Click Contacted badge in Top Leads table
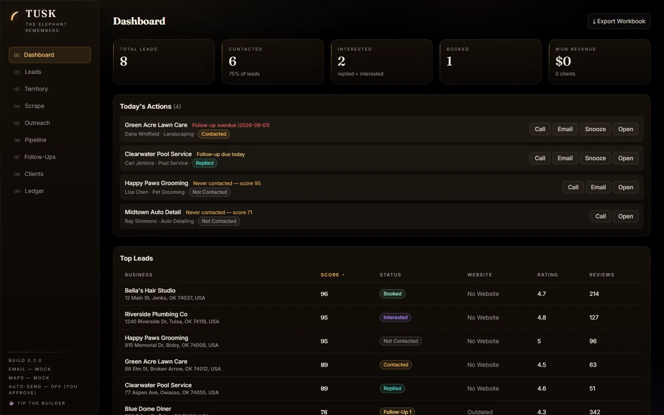664x415 pixels. pos(396,365)
